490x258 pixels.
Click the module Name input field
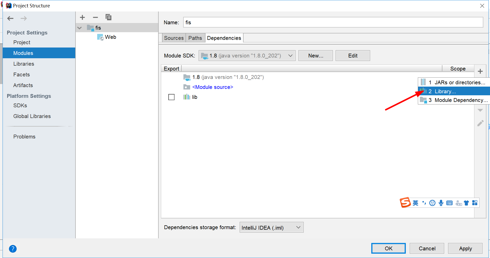[333, 22]
